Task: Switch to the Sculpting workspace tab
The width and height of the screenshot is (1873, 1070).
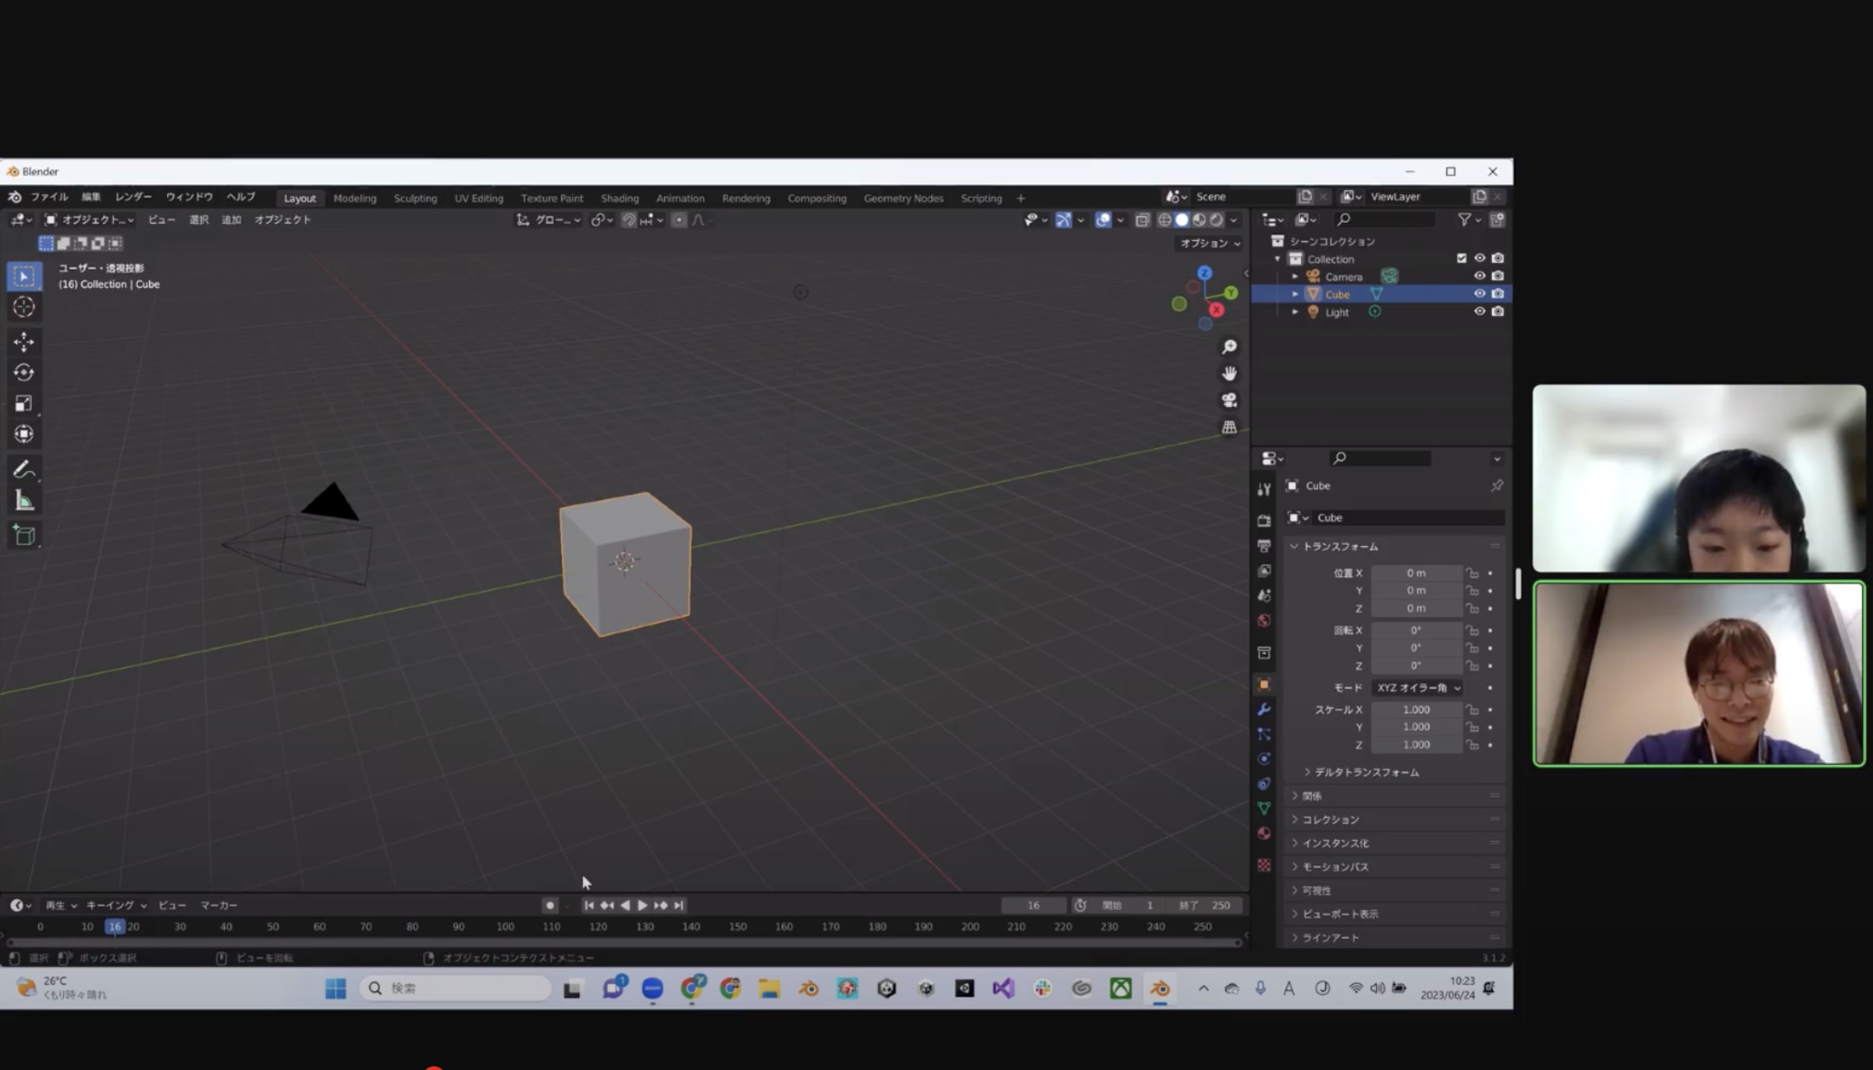Action: [415, 198]
